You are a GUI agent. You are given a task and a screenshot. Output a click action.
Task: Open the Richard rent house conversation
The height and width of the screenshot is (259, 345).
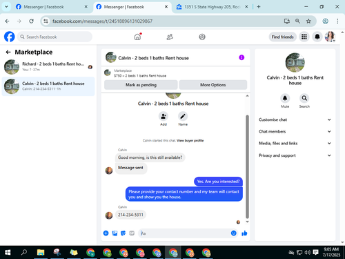click(x=48, y=67)
